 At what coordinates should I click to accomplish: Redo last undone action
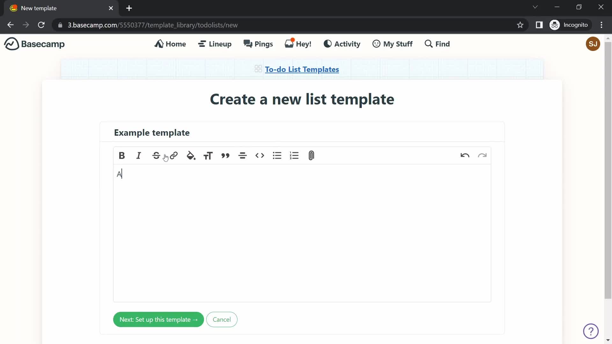[483, 156]
